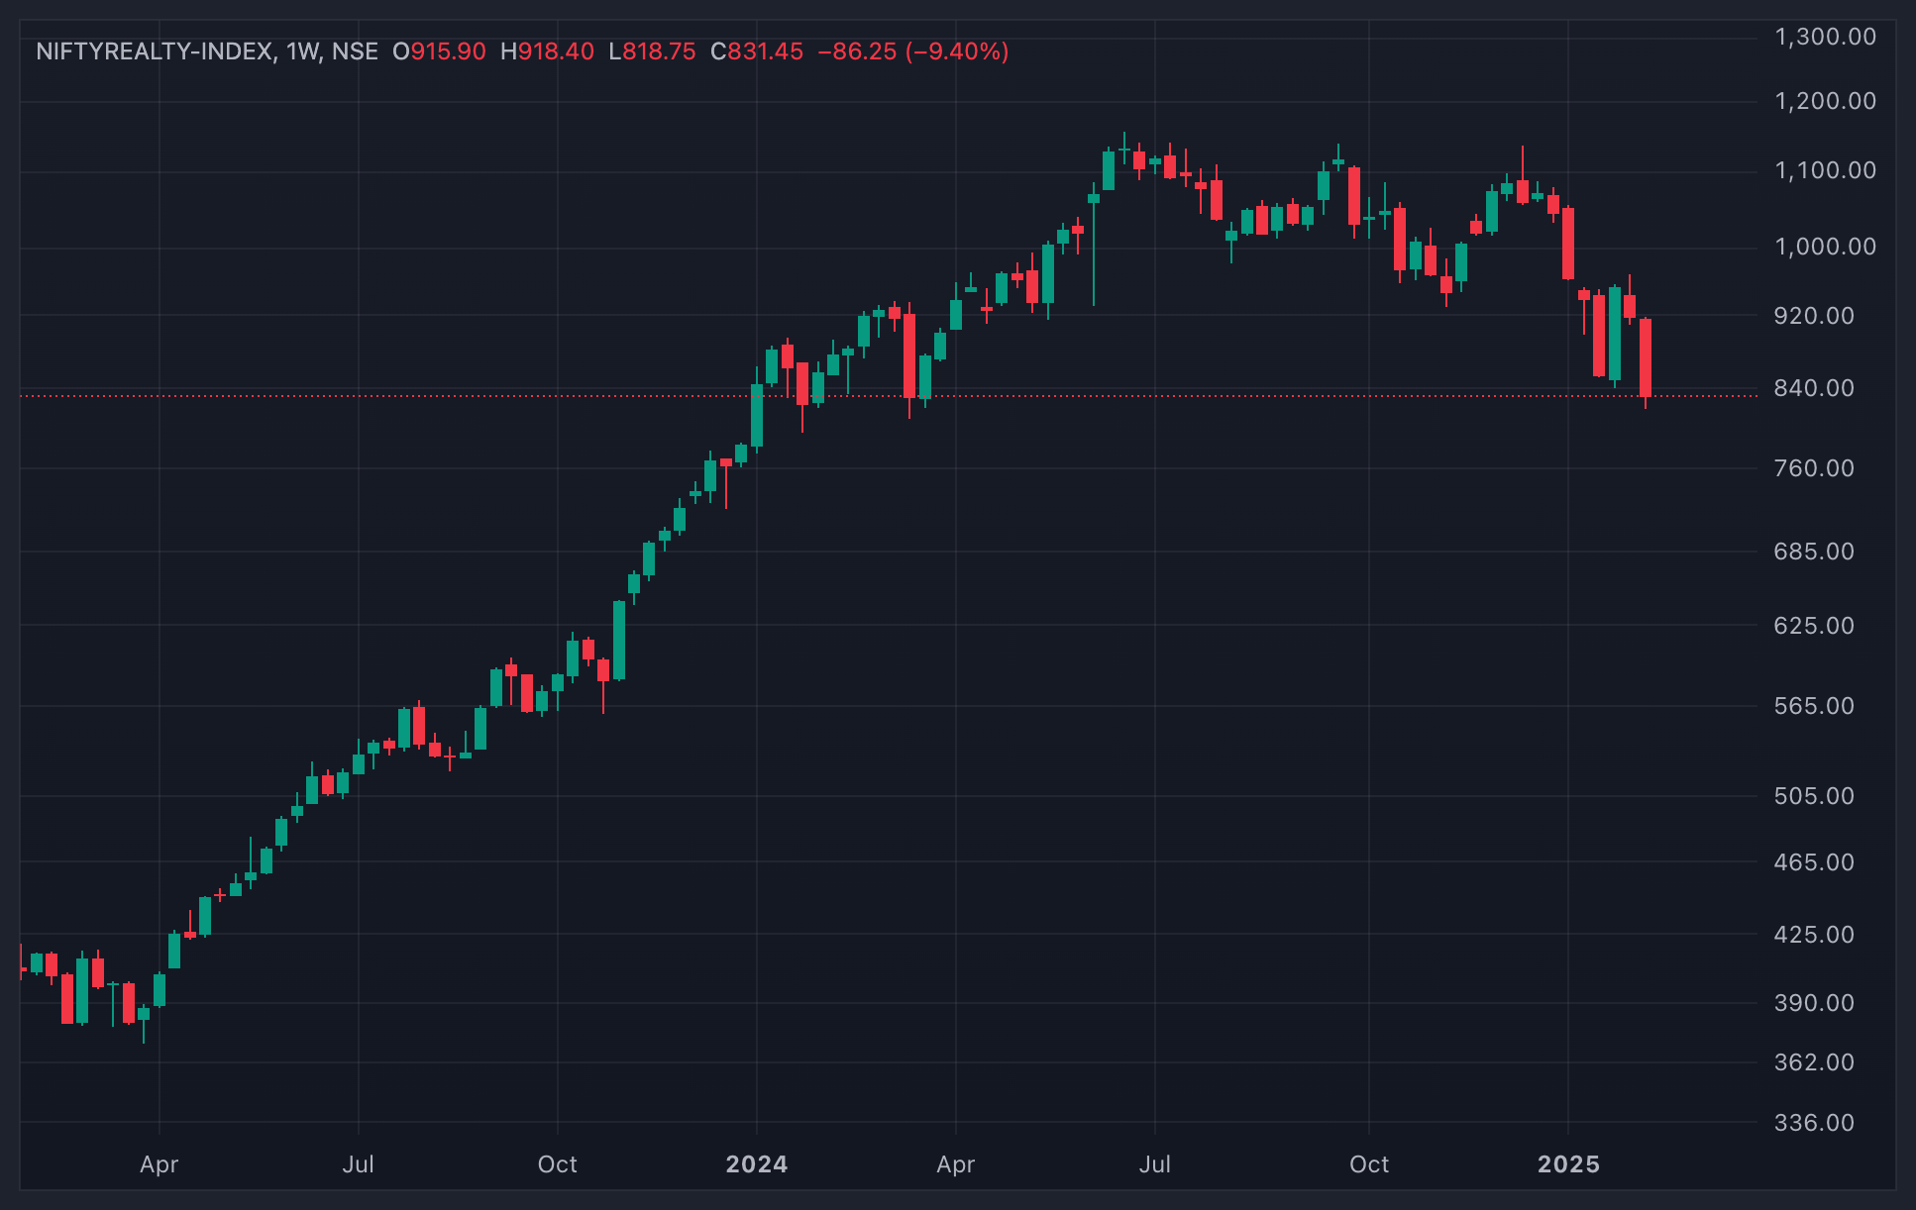Select the 2025 time axis marker

(x=1568, y=1164)
